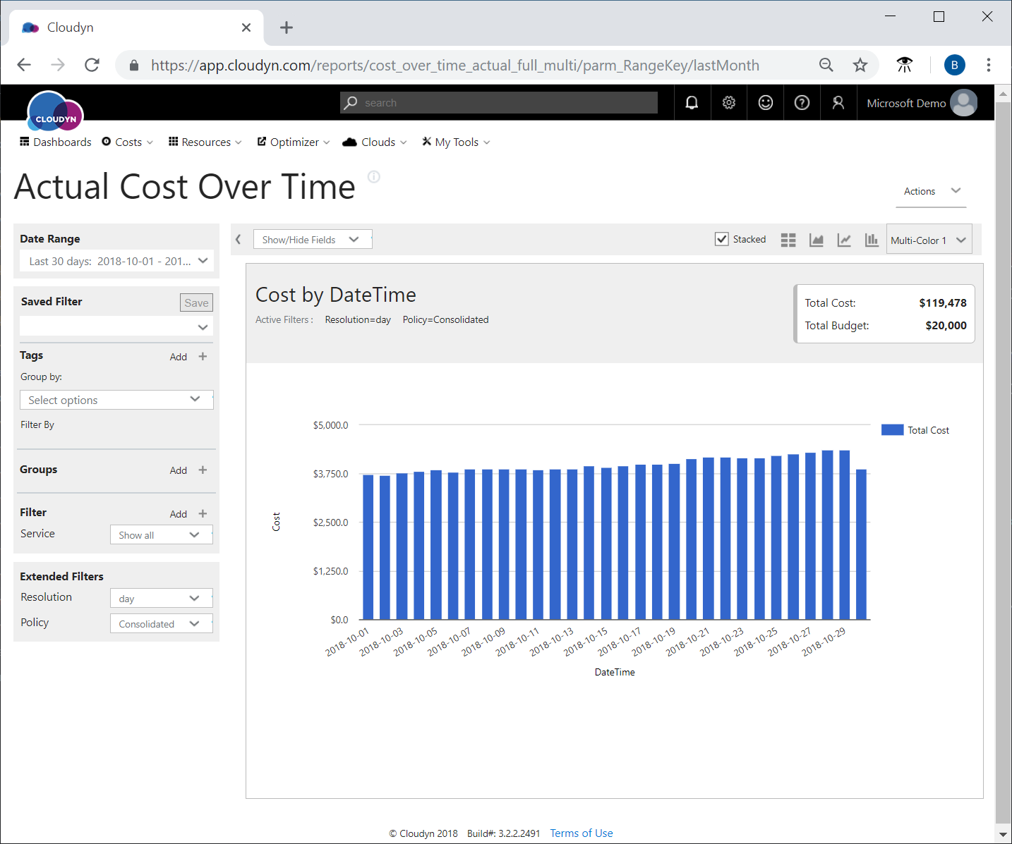Image resolution: width=1012 pixels, height=844 pixels.
Task: Open the browser profile B icon
Action: pyautogui.click(x=955, y=65)
